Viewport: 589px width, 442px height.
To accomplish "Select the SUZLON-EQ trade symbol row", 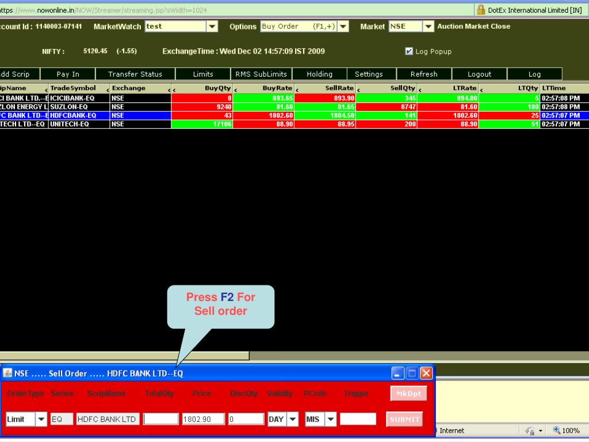I will pyautogui.click(x=79, y=106).
